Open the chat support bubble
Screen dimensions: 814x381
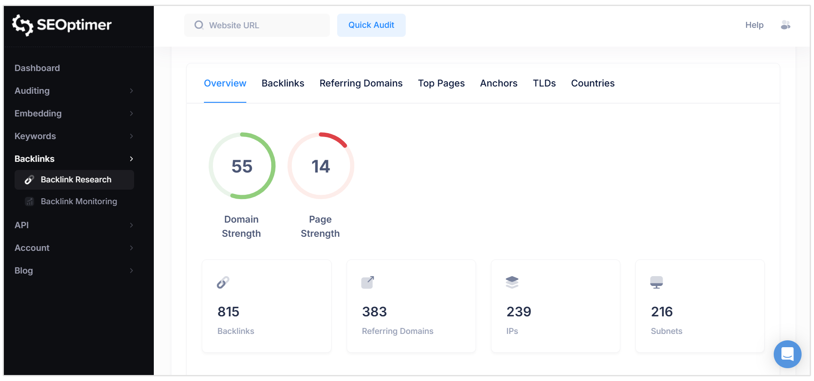(787, 354)
